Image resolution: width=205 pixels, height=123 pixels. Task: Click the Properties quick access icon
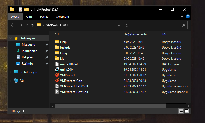[20, 10]
